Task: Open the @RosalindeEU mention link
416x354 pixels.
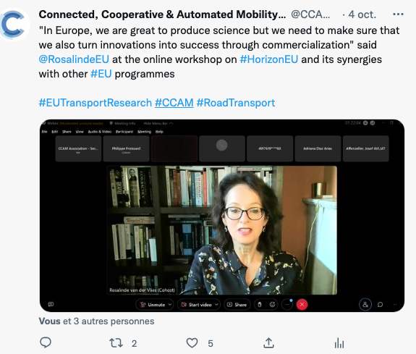Action: click(x=74, y=59)
